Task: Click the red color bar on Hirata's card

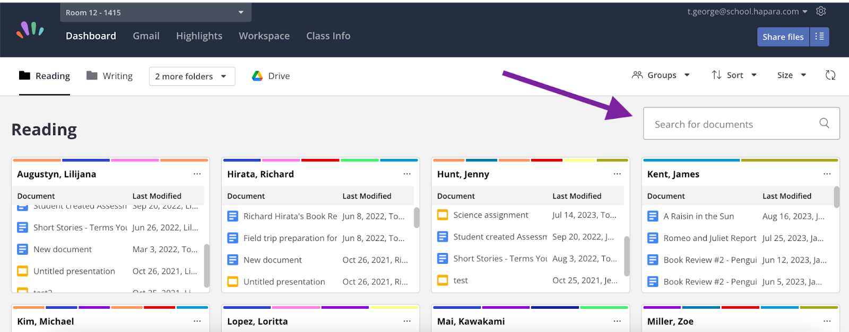Action: click(320, 160)
